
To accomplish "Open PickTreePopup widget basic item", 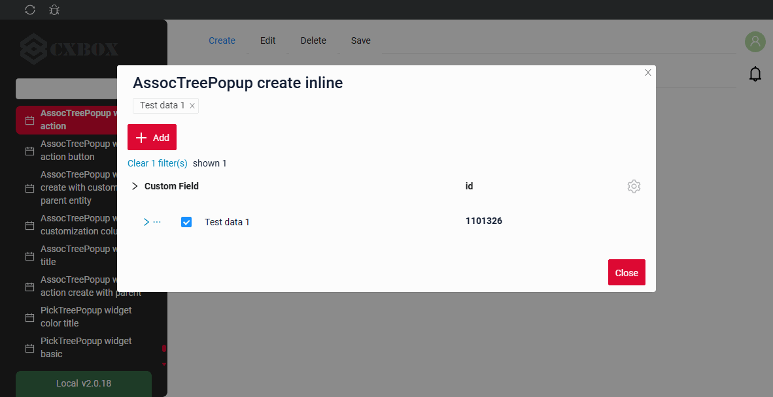I will click(84, 347).
